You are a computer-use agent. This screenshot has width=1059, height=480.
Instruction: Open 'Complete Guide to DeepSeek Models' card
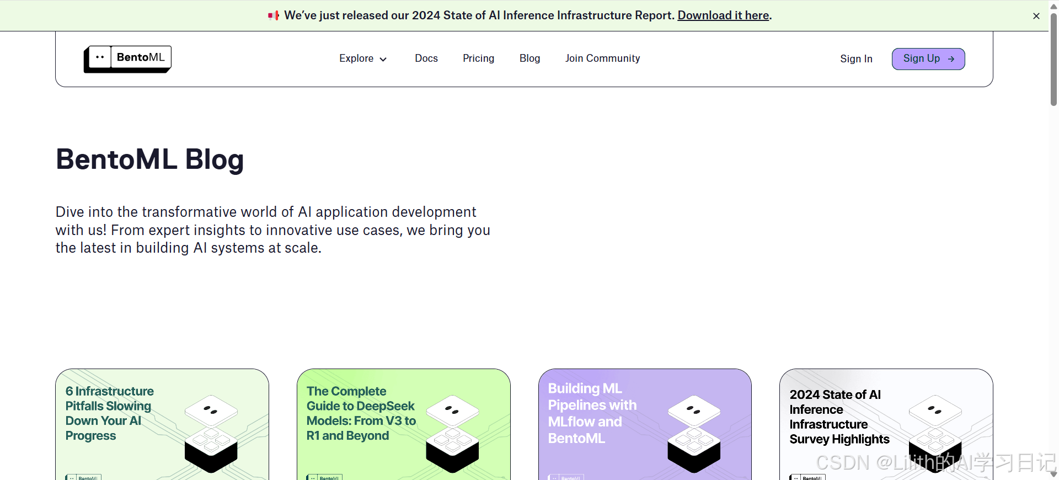(x=404, y=424)
